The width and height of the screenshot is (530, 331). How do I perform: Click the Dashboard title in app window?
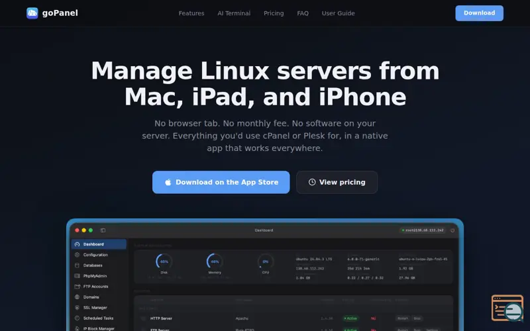coord(264,230)
